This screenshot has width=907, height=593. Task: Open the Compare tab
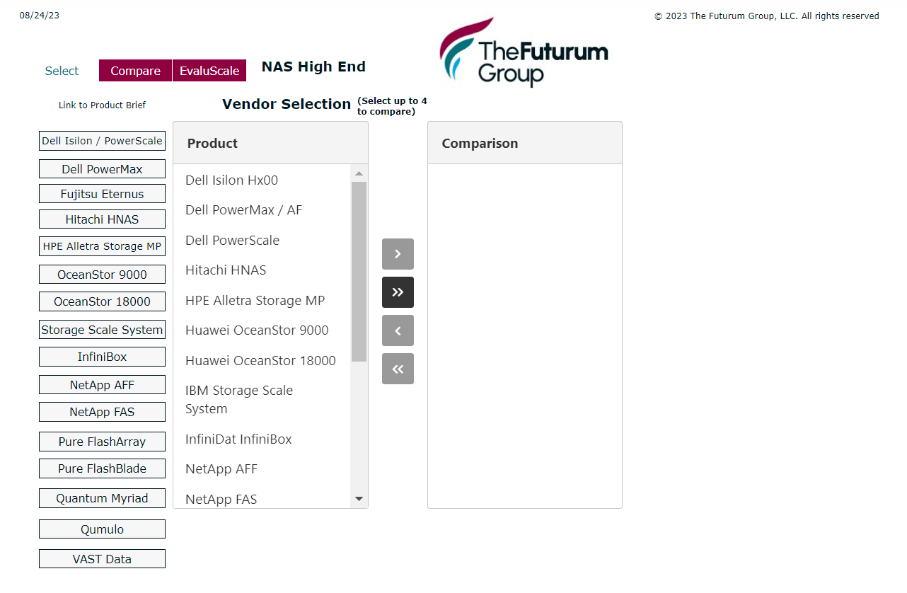(135, 71)
